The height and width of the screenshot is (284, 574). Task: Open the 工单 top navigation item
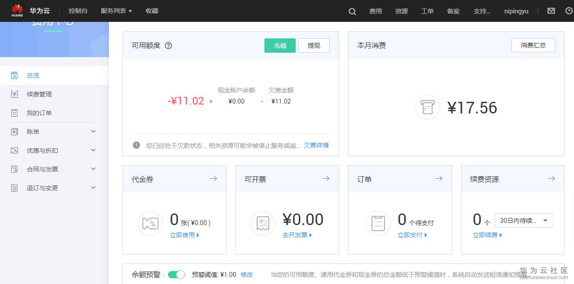click(427, 11)
